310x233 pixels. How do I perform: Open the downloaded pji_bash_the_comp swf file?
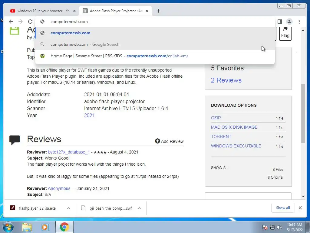click(110, 208)
